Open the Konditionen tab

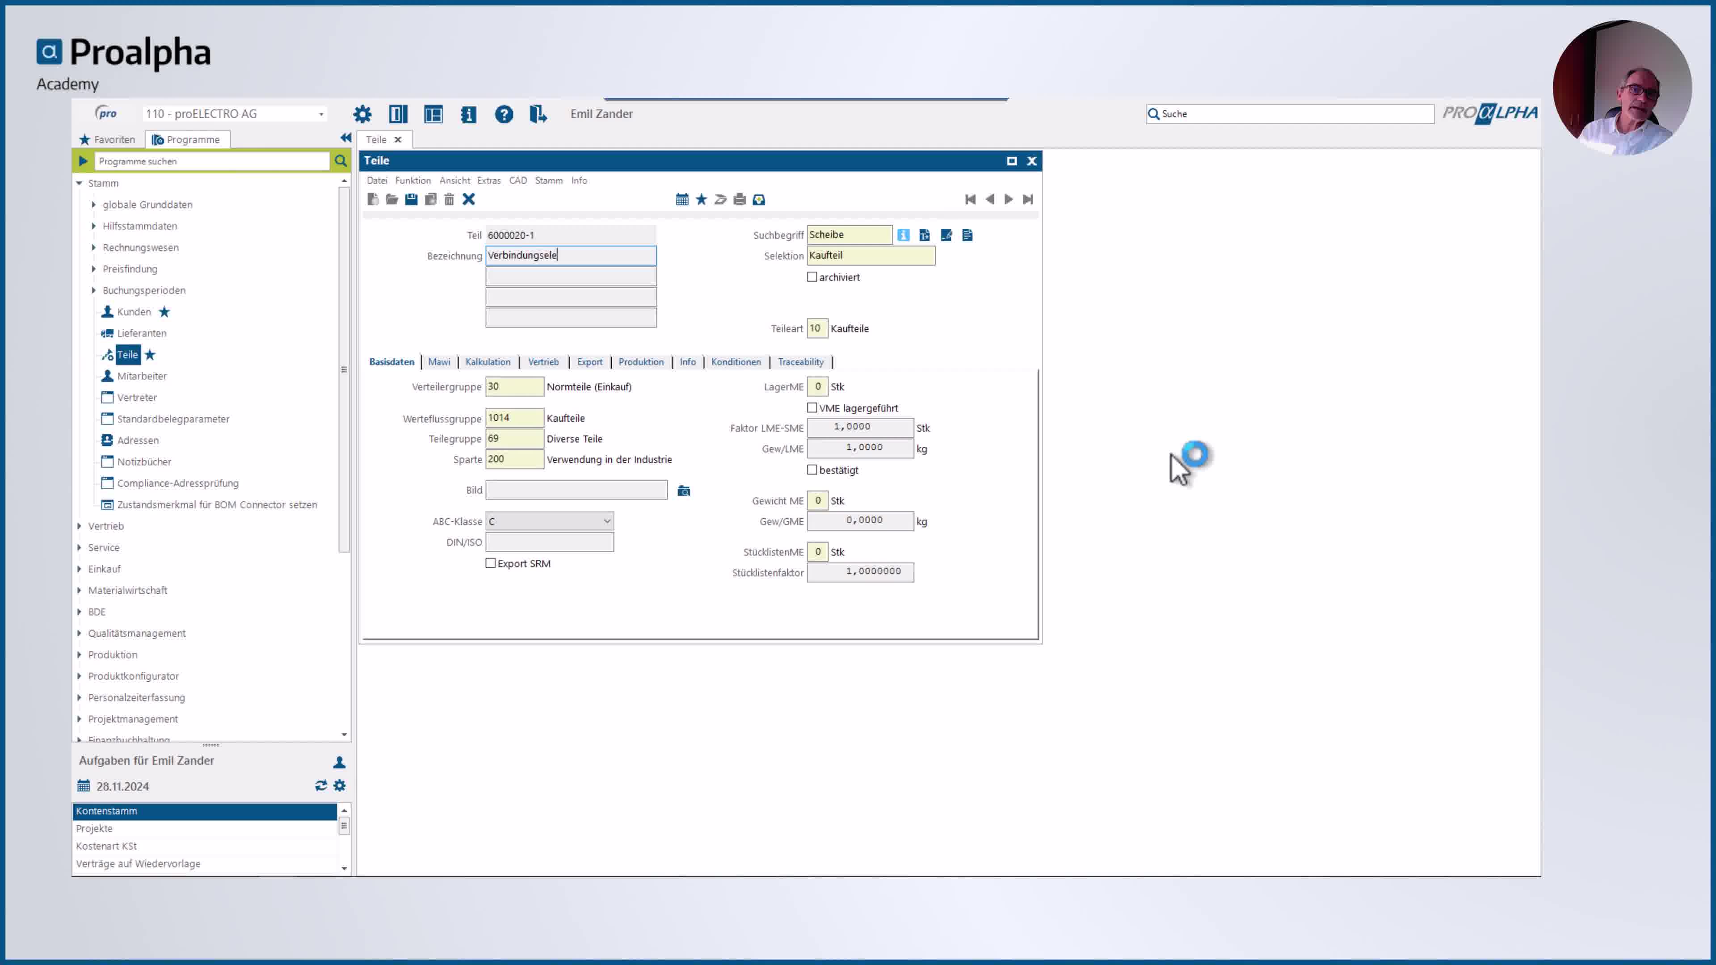736,361
